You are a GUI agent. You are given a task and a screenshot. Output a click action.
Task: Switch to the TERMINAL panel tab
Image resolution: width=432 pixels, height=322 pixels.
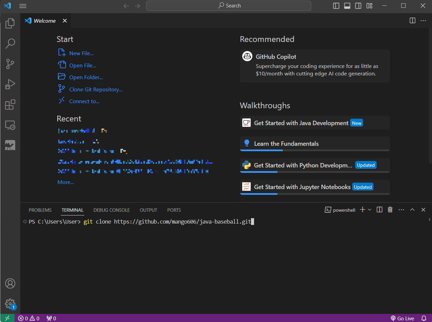[72, 210]
